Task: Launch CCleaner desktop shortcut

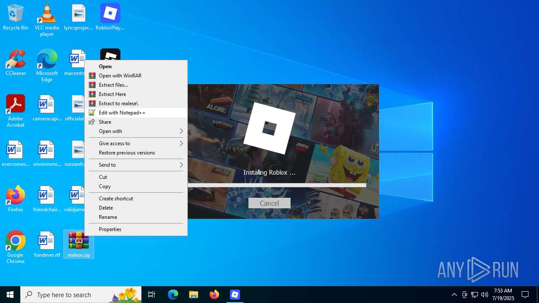Action: click(16, 63)
